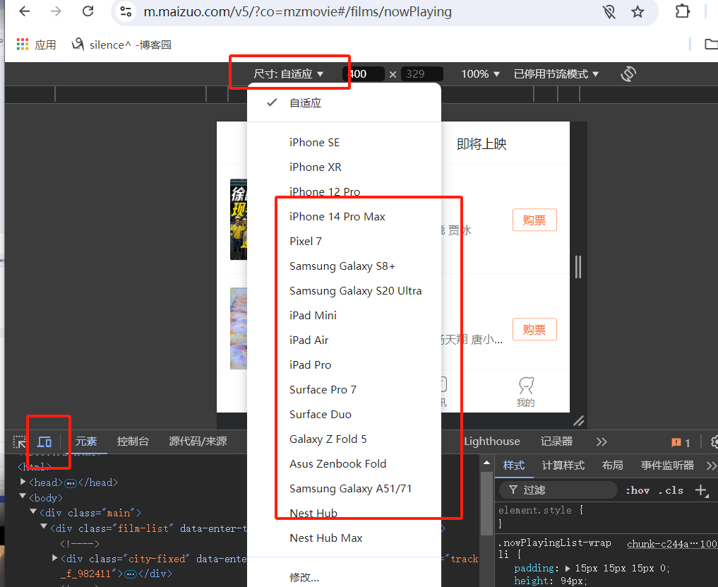Collapse the film-list div node
The width and height of the screenshot is (718, 587).
click(44, 527)
